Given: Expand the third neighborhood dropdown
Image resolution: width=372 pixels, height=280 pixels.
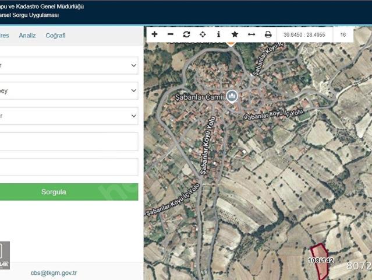Looking at the screenshot, I should (x=69, y=116).
